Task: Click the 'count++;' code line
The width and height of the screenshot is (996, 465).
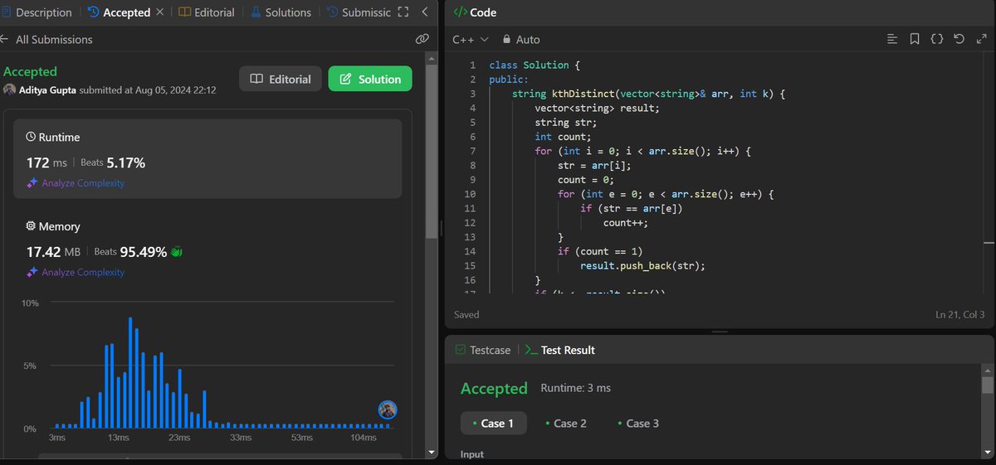Action: (626, 222)
